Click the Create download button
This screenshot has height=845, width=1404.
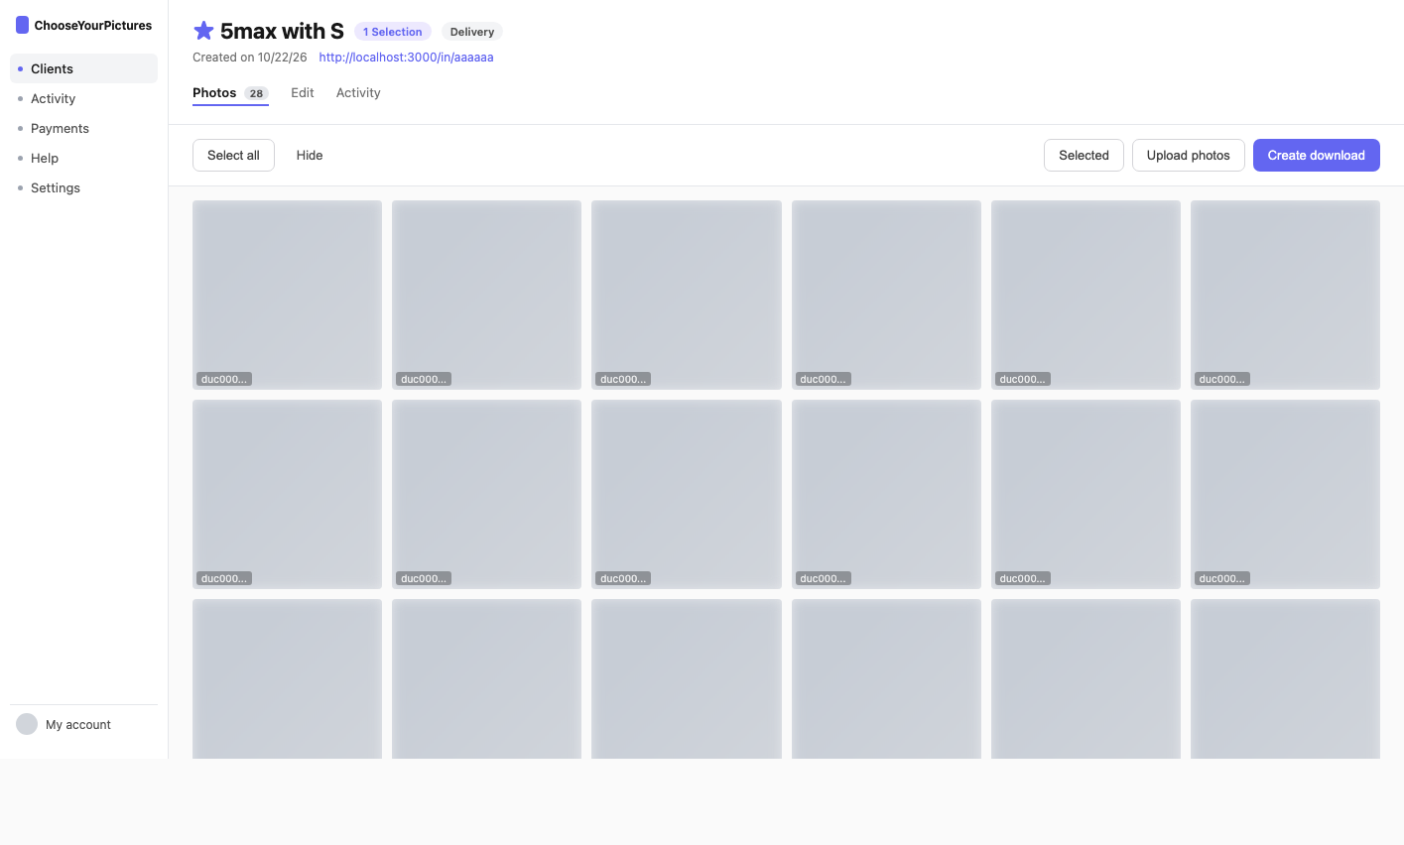[x=1317, y=155]
